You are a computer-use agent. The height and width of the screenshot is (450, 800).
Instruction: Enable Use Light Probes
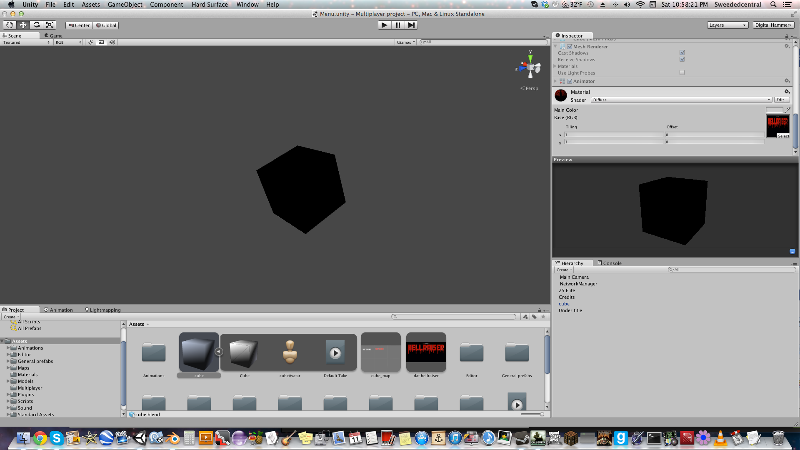click(682, 72)
